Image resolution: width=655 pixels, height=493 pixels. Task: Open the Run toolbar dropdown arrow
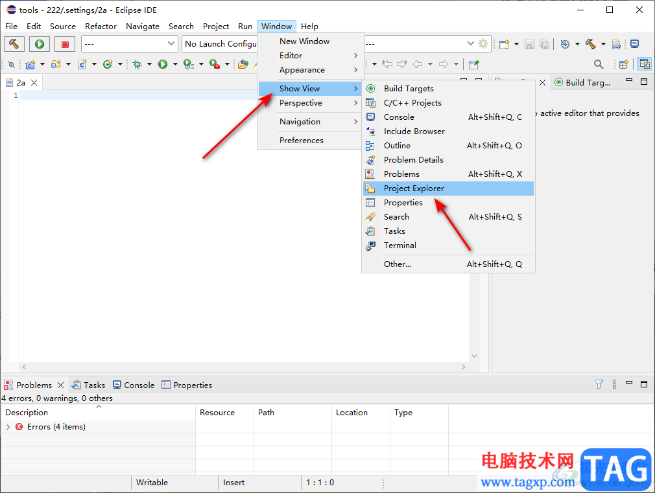pyautogui.click(x=176, y=64)
